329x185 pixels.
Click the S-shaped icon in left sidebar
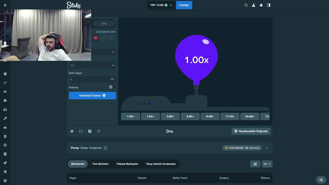(x=5, y=74)
